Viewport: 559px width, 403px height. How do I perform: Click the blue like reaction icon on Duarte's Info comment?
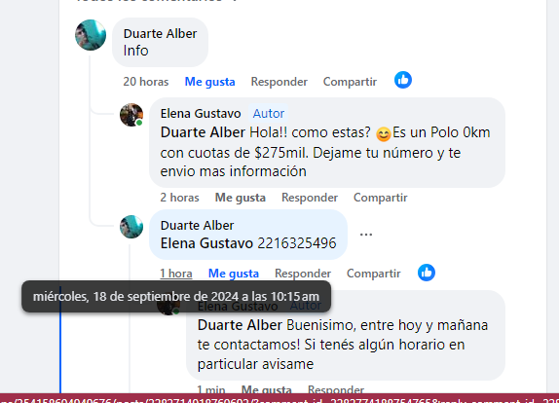click(403, 80)
